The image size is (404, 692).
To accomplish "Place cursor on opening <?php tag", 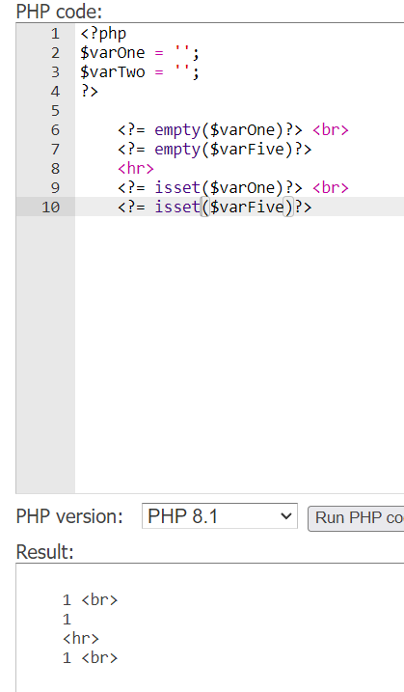I will [x=103, y=34].
